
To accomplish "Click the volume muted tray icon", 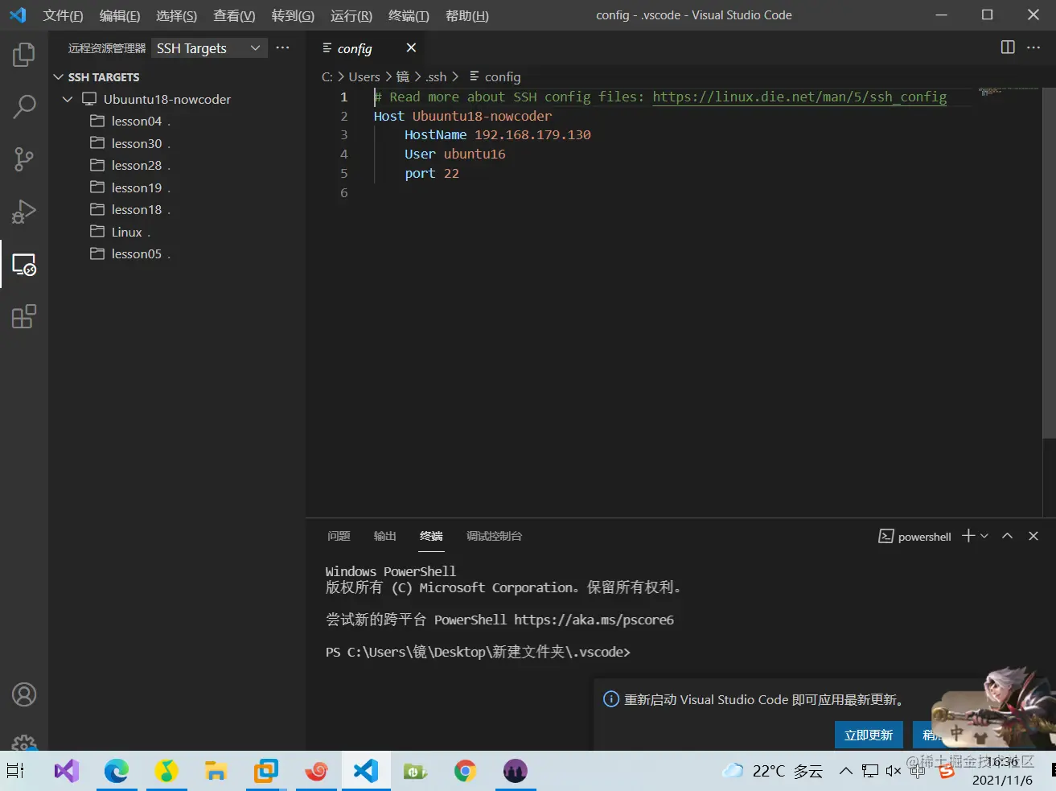I will tap(894, 771).
